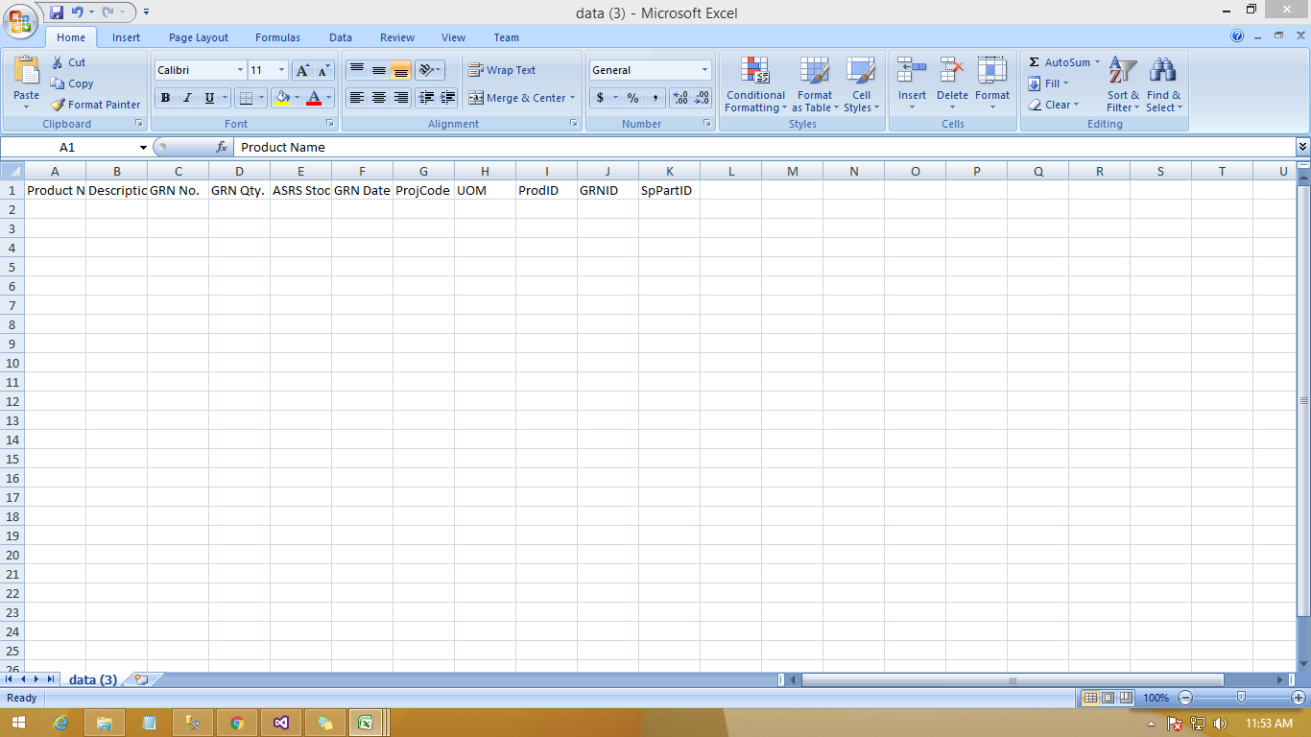
Task: Click the Percent Style icon
Action: tap(632, 98)
